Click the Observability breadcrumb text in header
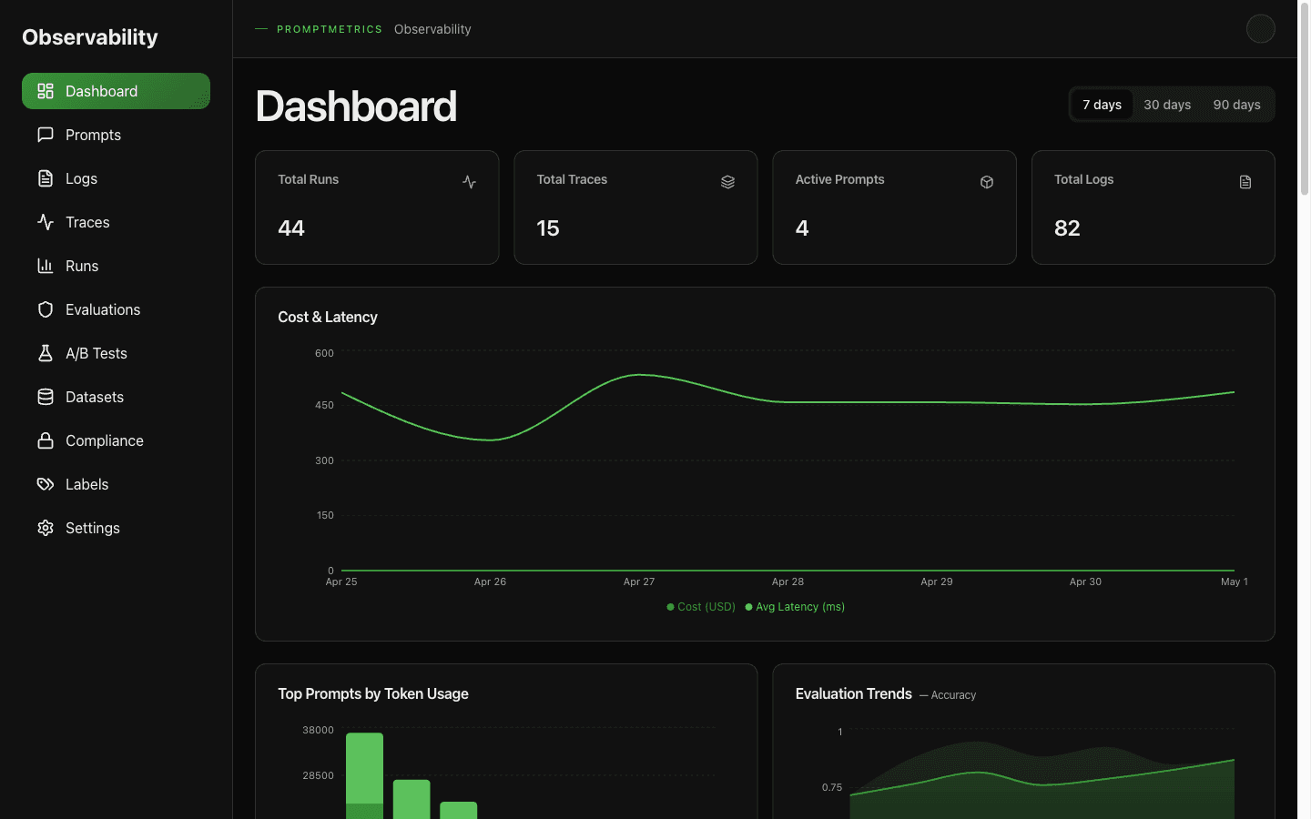1311x819 pixels. click(432, 29)
